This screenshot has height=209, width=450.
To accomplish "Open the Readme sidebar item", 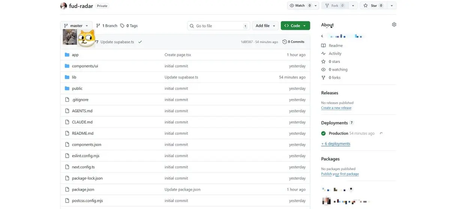I will pos(336,46).
